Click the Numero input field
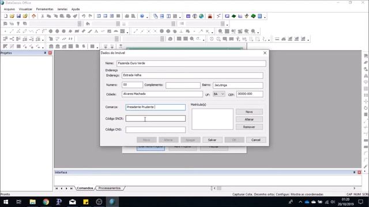 [x=132, y=85]
